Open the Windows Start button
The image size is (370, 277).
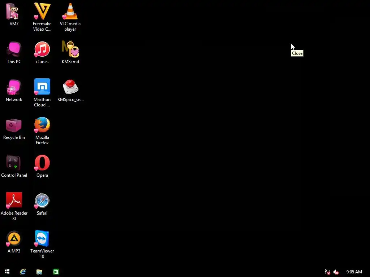[x=7, y=272]
